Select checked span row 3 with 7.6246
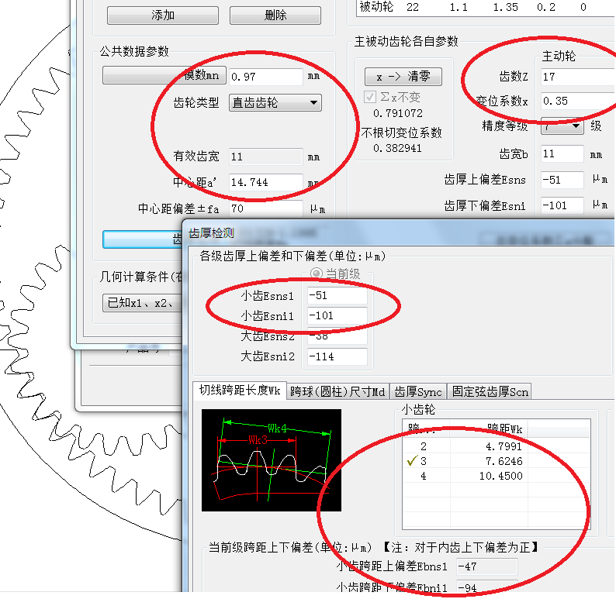 [497, 461]
